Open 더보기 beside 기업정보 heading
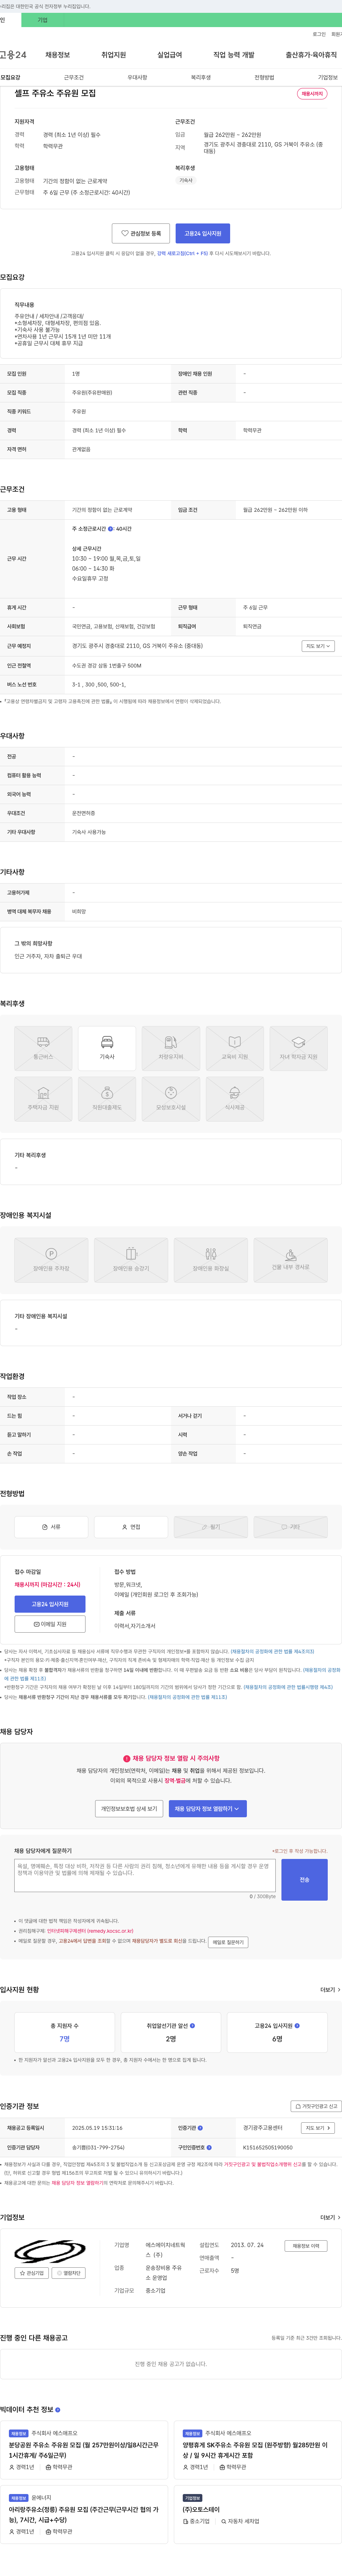Screen dimensions: 342x2576 click(x=329, y=2217)
